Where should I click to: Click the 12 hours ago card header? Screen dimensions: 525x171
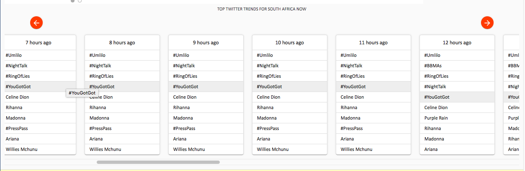coord(457,43)
